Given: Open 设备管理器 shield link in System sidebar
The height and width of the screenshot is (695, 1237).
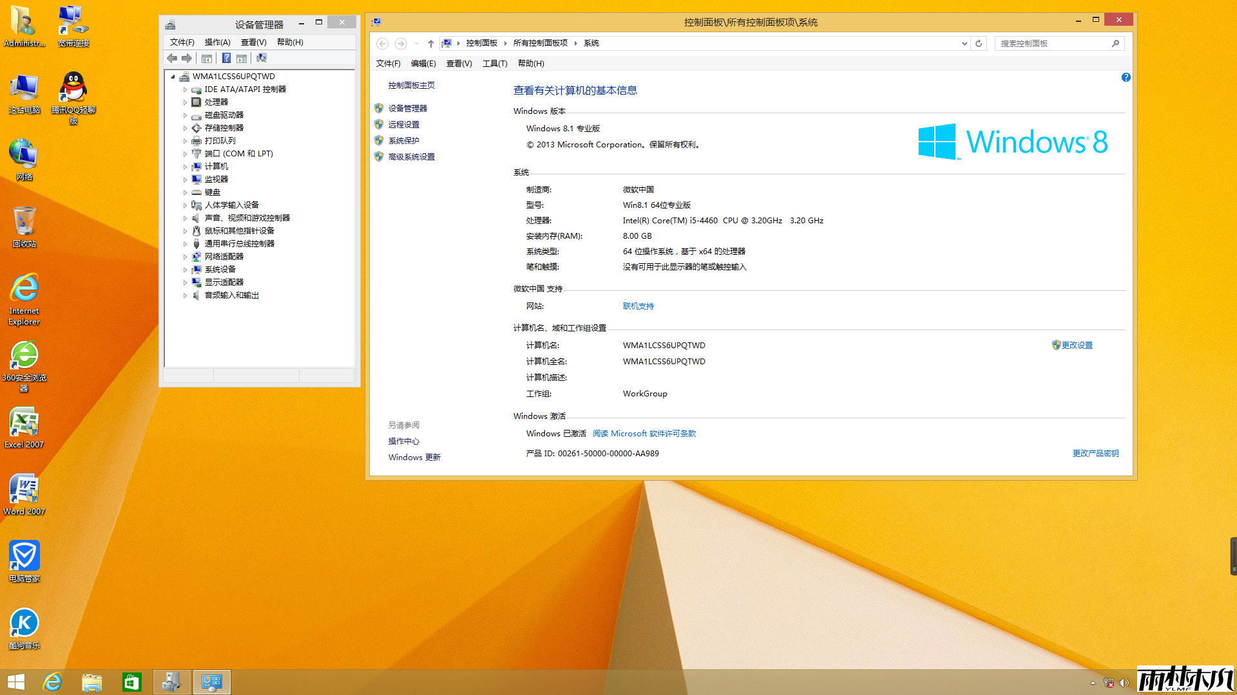Looking at the screenshot, I should (x=408, y=108).
